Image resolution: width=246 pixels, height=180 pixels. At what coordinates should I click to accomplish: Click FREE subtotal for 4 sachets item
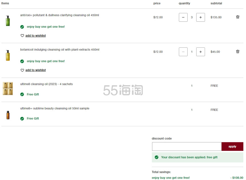tap(214, 86)
